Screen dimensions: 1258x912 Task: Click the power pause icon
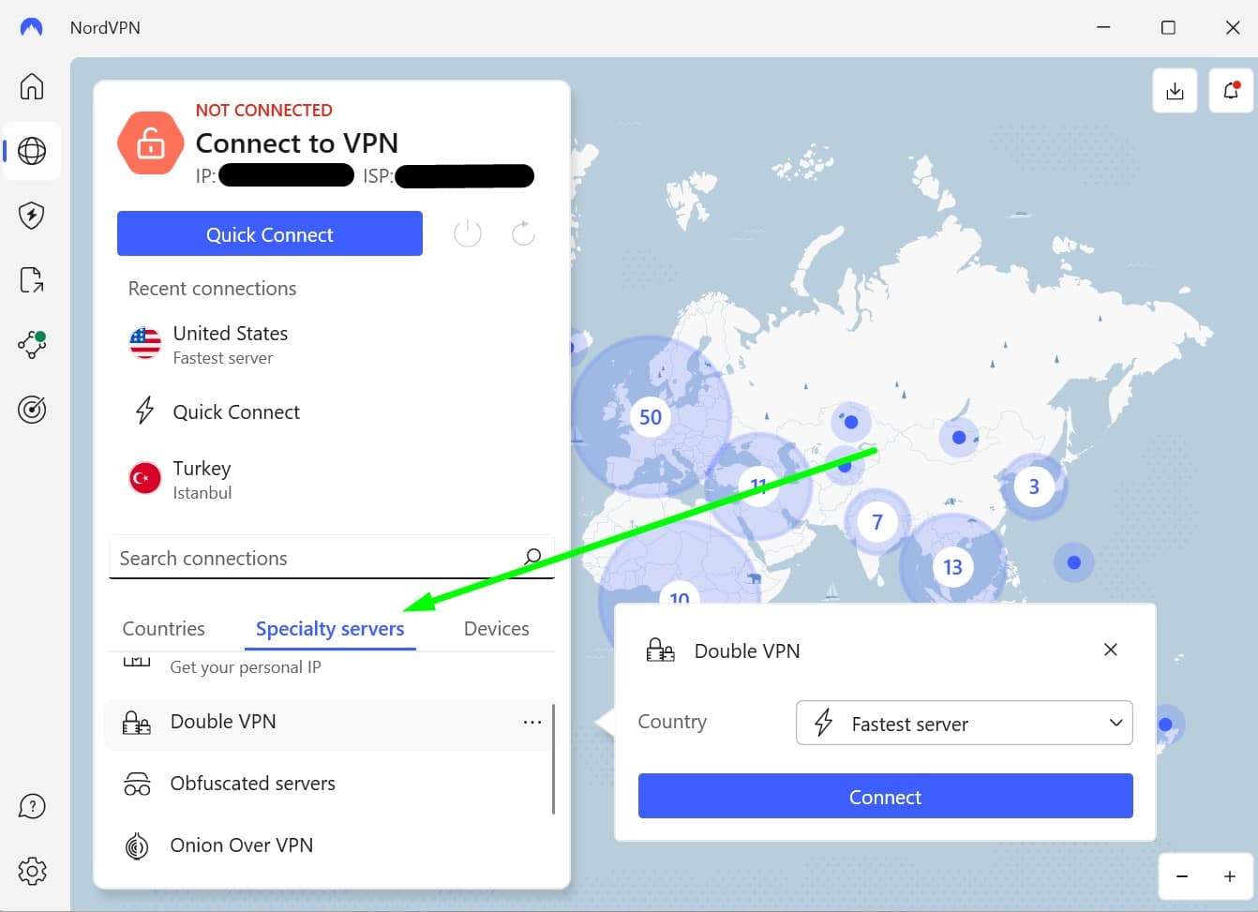click(468, 233)
